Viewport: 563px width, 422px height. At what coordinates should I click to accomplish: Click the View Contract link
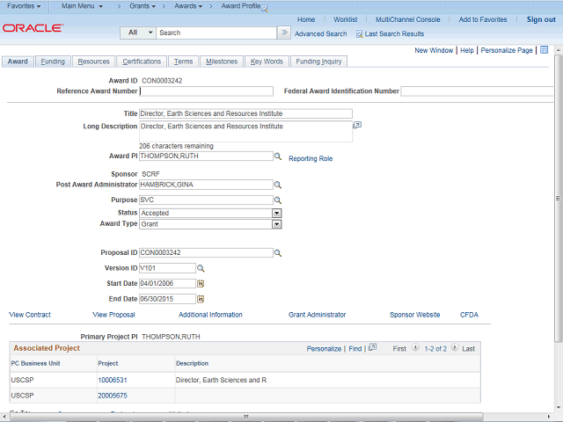[30, 315]
